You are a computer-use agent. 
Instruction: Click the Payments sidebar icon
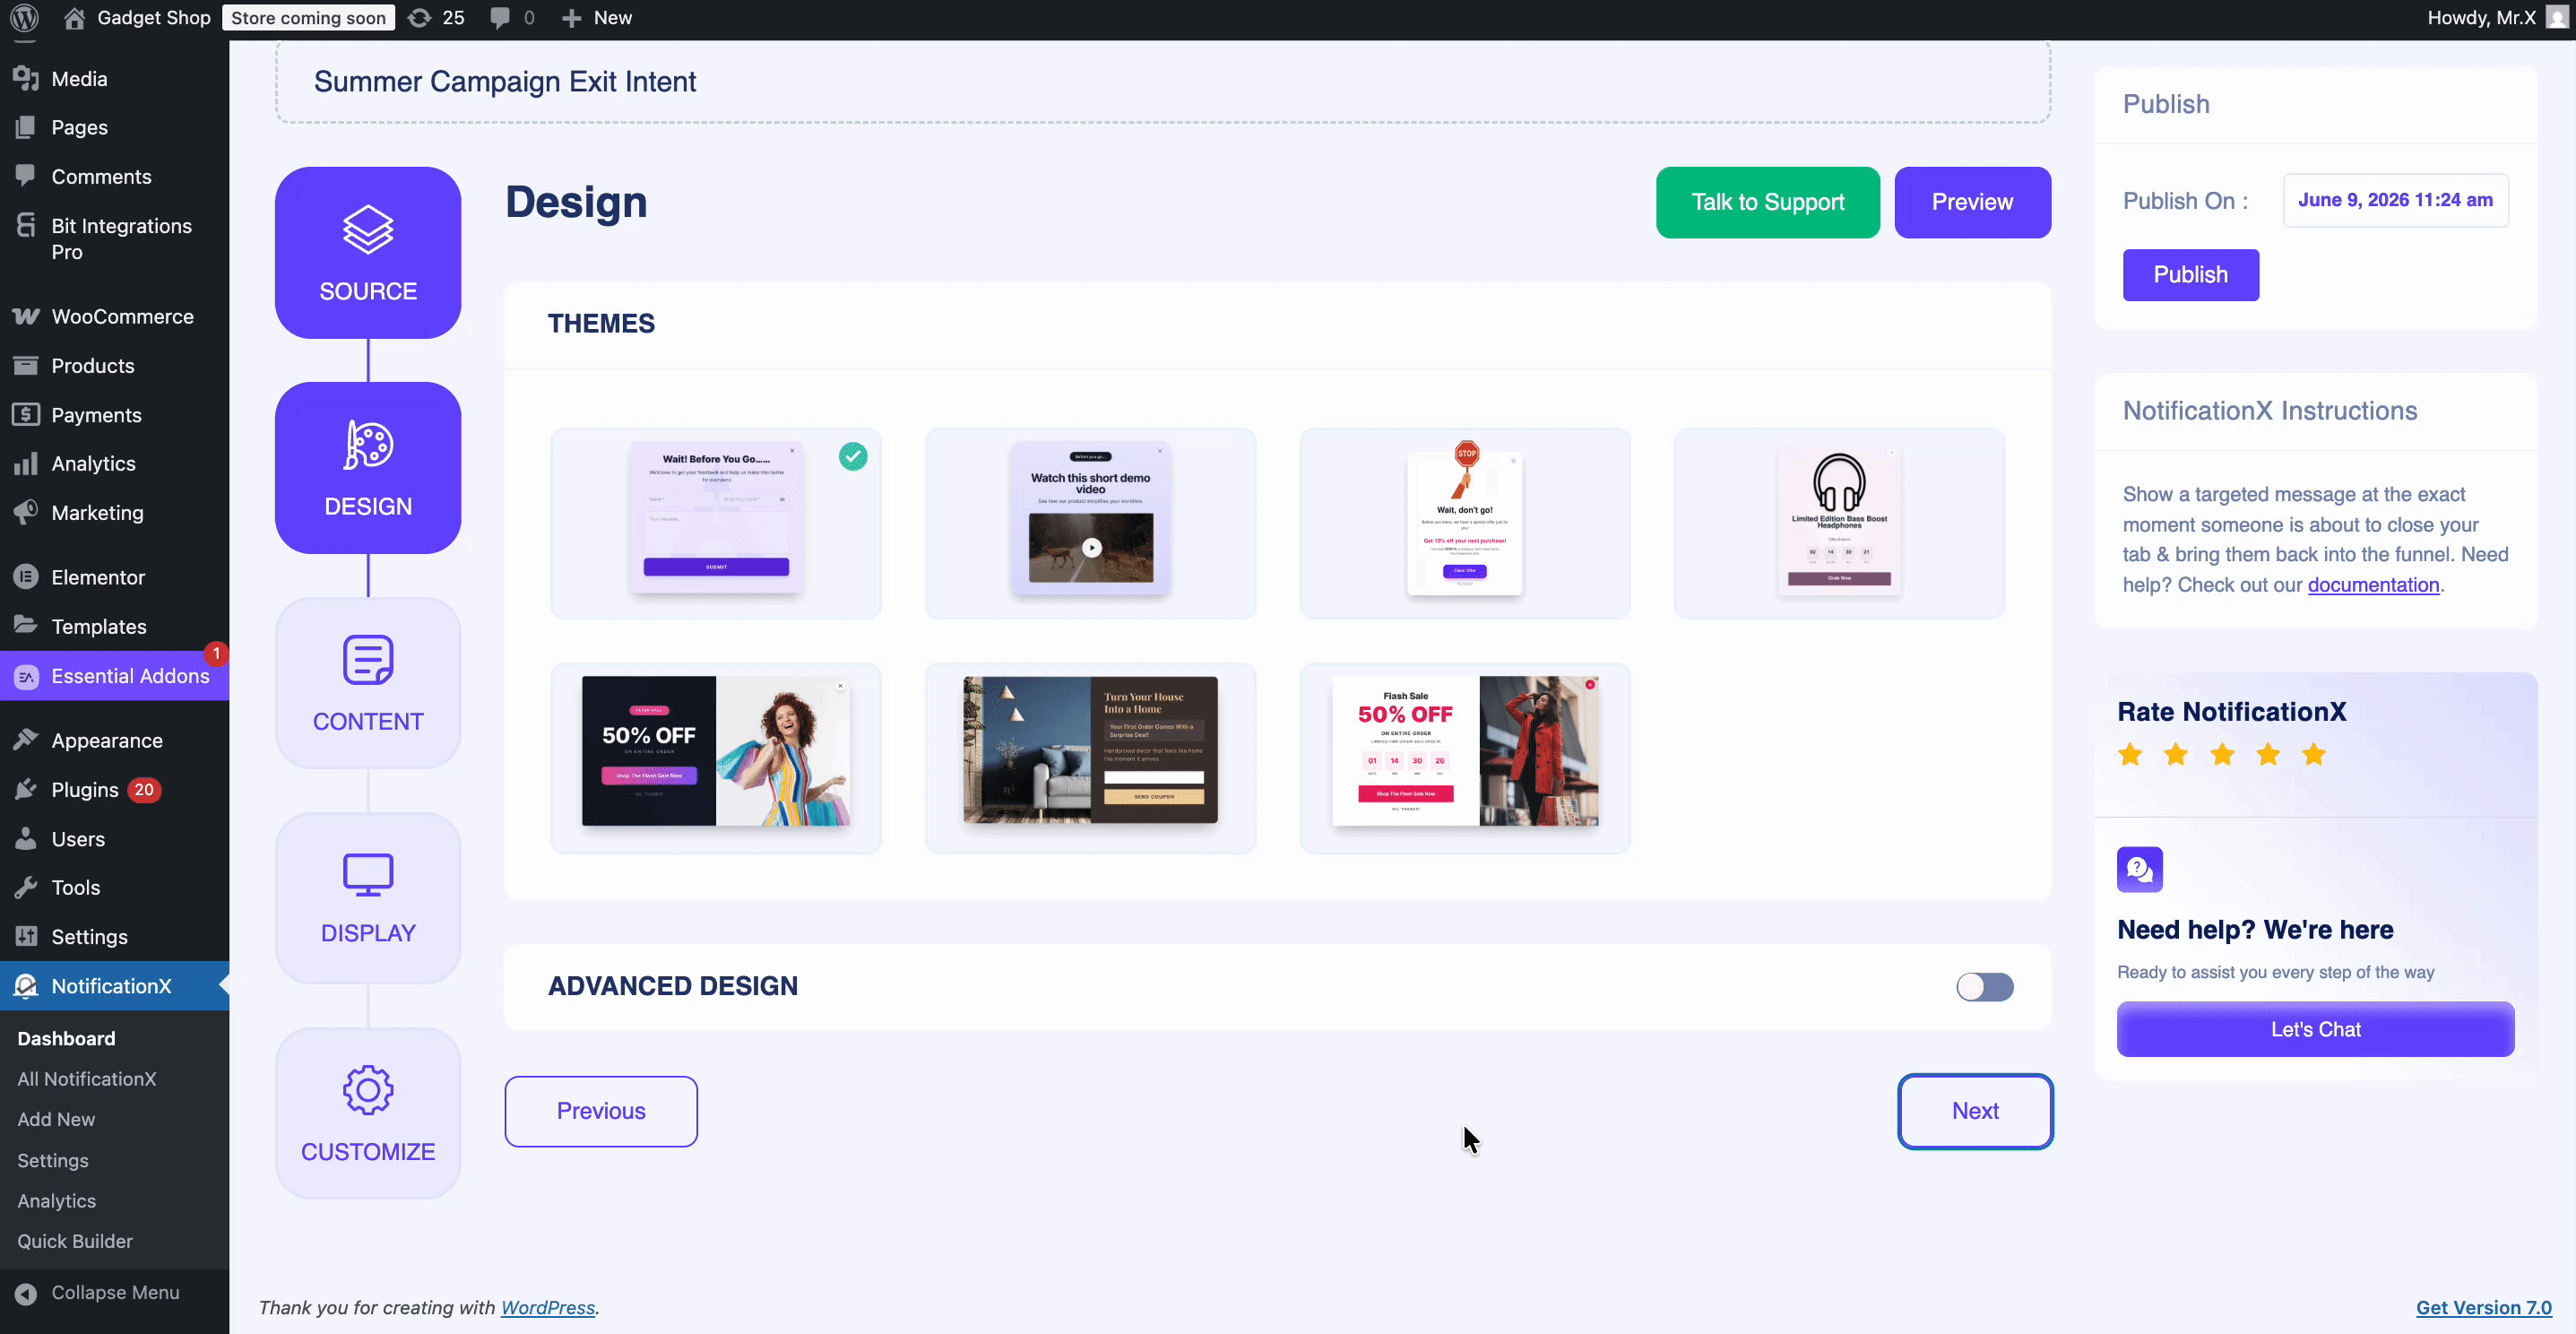[26, 414]
